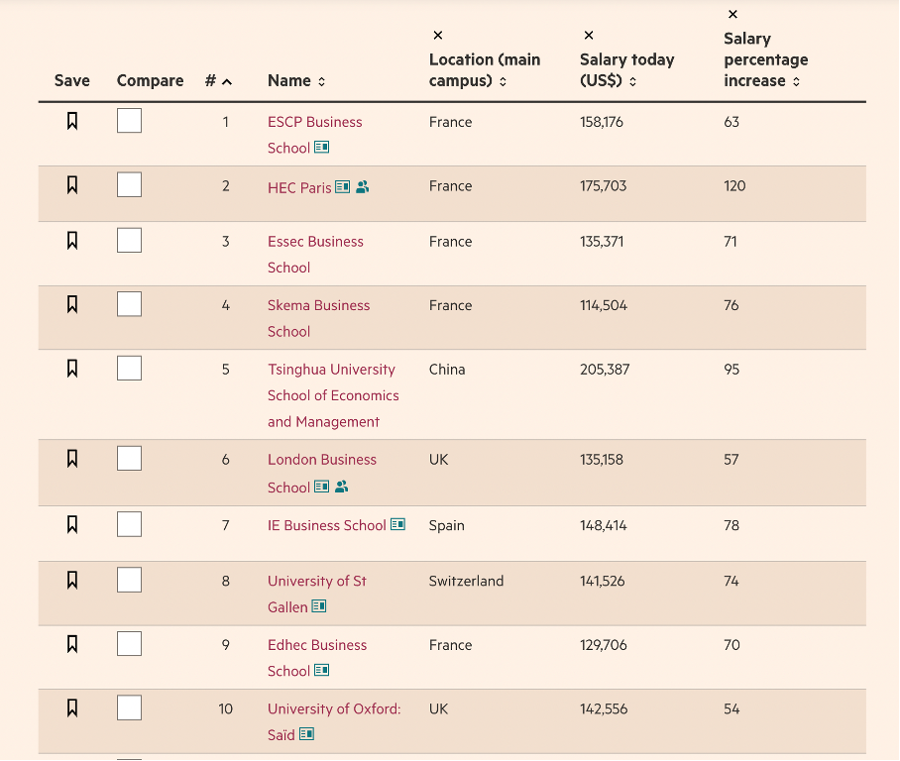The width and height of the screenshot is (900, 761).
Task: Sort by Salary today (US$)
Action: click(x=626, y=70)
